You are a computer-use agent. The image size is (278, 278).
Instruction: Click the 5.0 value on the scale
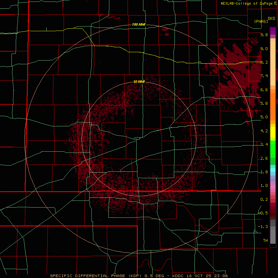click(x=264, y=117)
